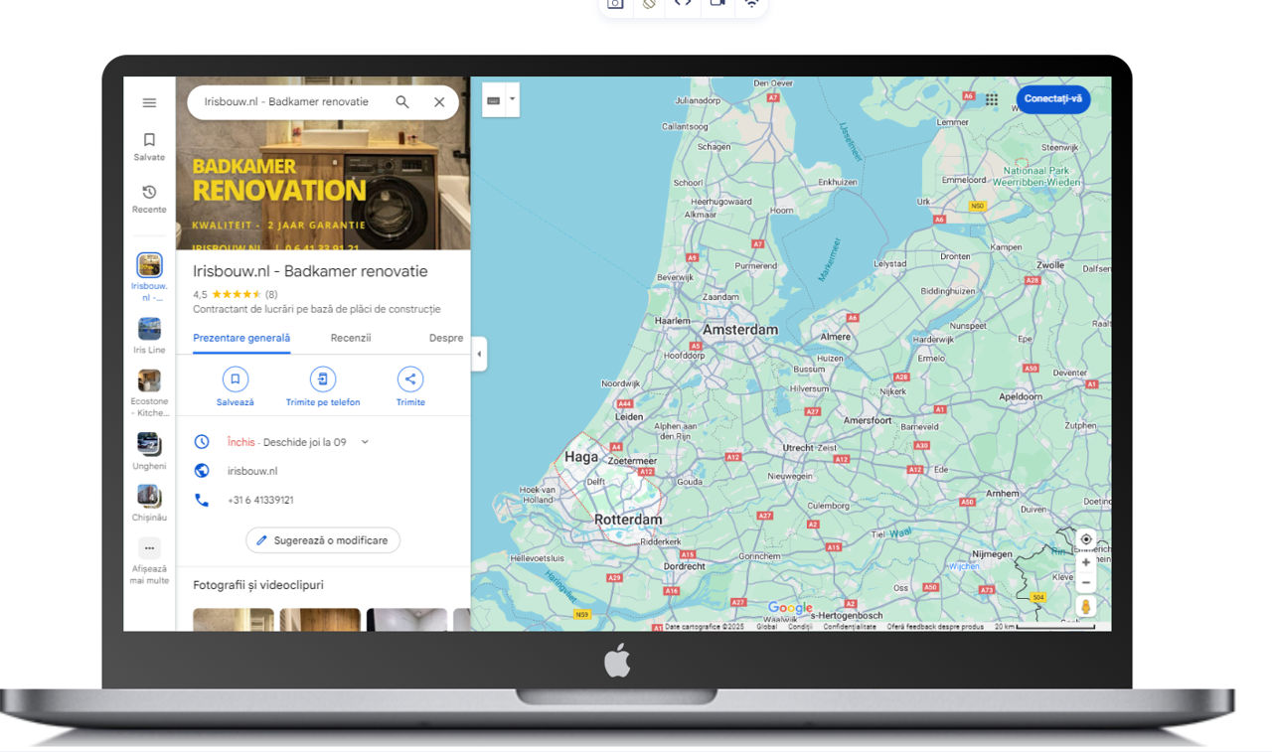
Task: Click the Alkmaar label on the map
Action: (x=701, y=215)
